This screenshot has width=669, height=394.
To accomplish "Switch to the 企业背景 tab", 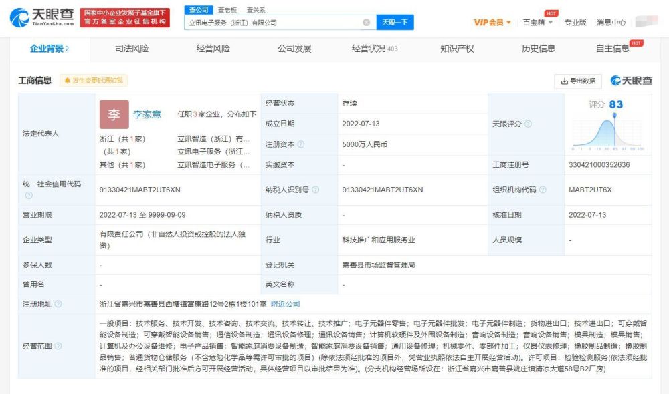I will [x=49, y=49].
